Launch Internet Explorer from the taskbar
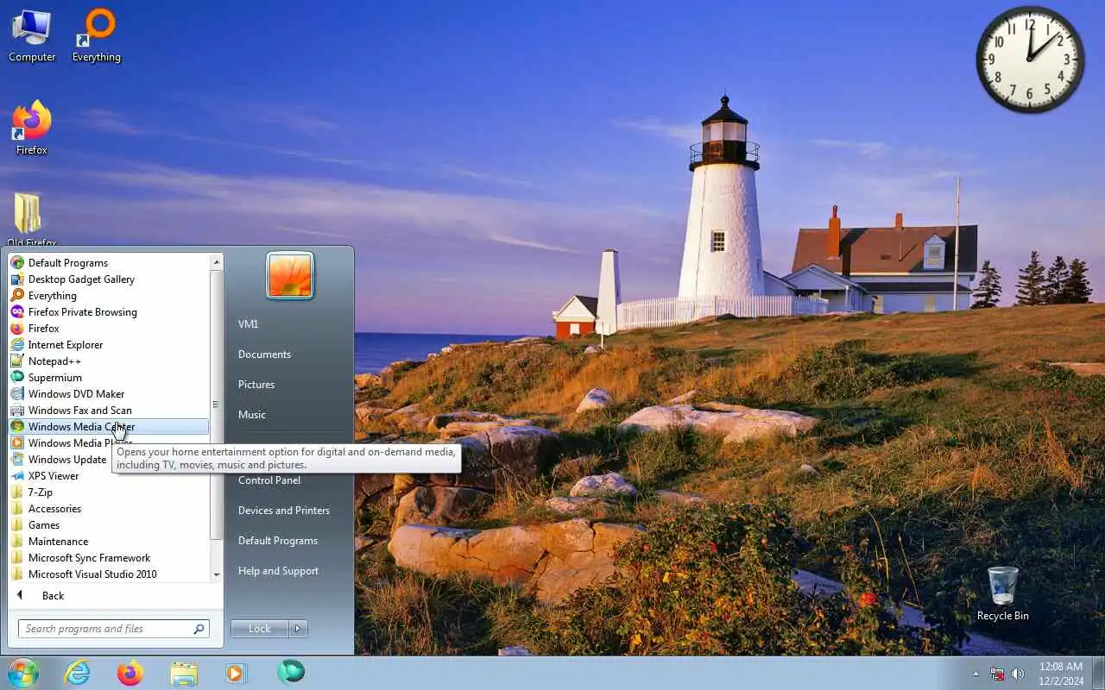 pos(78,673)
